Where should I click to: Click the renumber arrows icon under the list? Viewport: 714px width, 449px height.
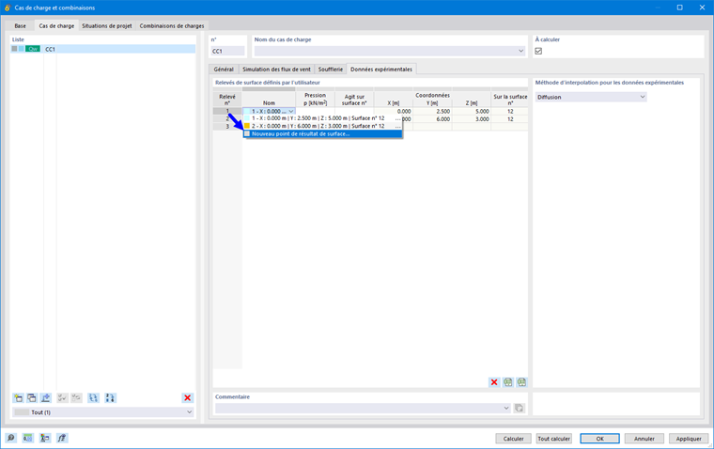[x=93, y=398]
